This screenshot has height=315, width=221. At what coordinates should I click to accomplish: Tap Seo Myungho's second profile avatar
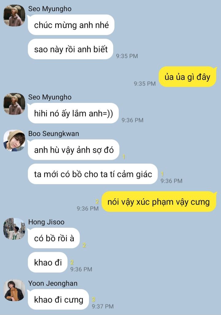click(14, 104)
